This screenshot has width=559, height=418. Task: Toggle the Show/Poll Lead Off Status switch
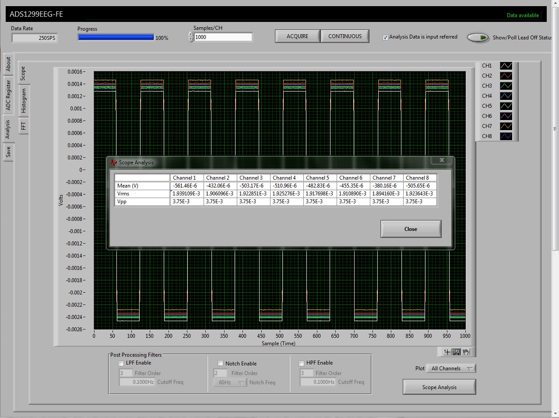coord(478,38)
